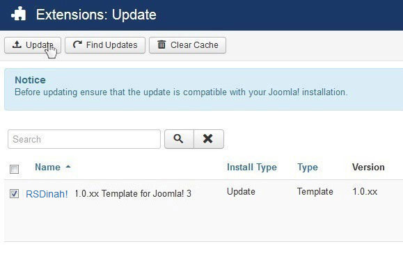This screenshot has height=276, width=403.
Task: Tick the select-all checkbox in table header
Action: (x=14, y=169)
